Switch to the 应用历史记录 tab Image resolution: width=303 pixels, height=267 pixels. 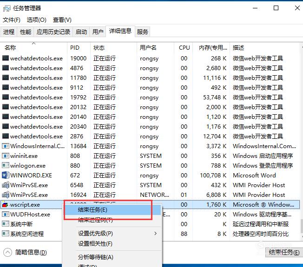coord(53,32)
